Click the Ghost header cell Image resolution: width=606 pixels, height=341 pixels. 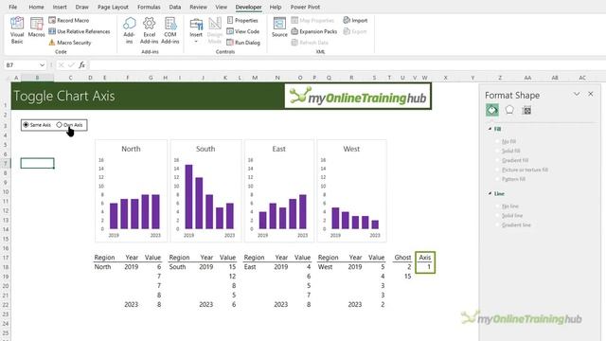click(402, 257)
